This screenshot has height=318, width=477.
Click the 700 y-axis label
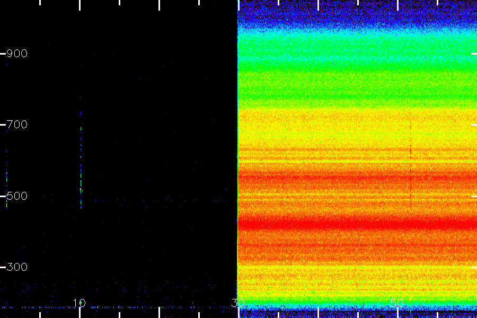coord(17,125)
